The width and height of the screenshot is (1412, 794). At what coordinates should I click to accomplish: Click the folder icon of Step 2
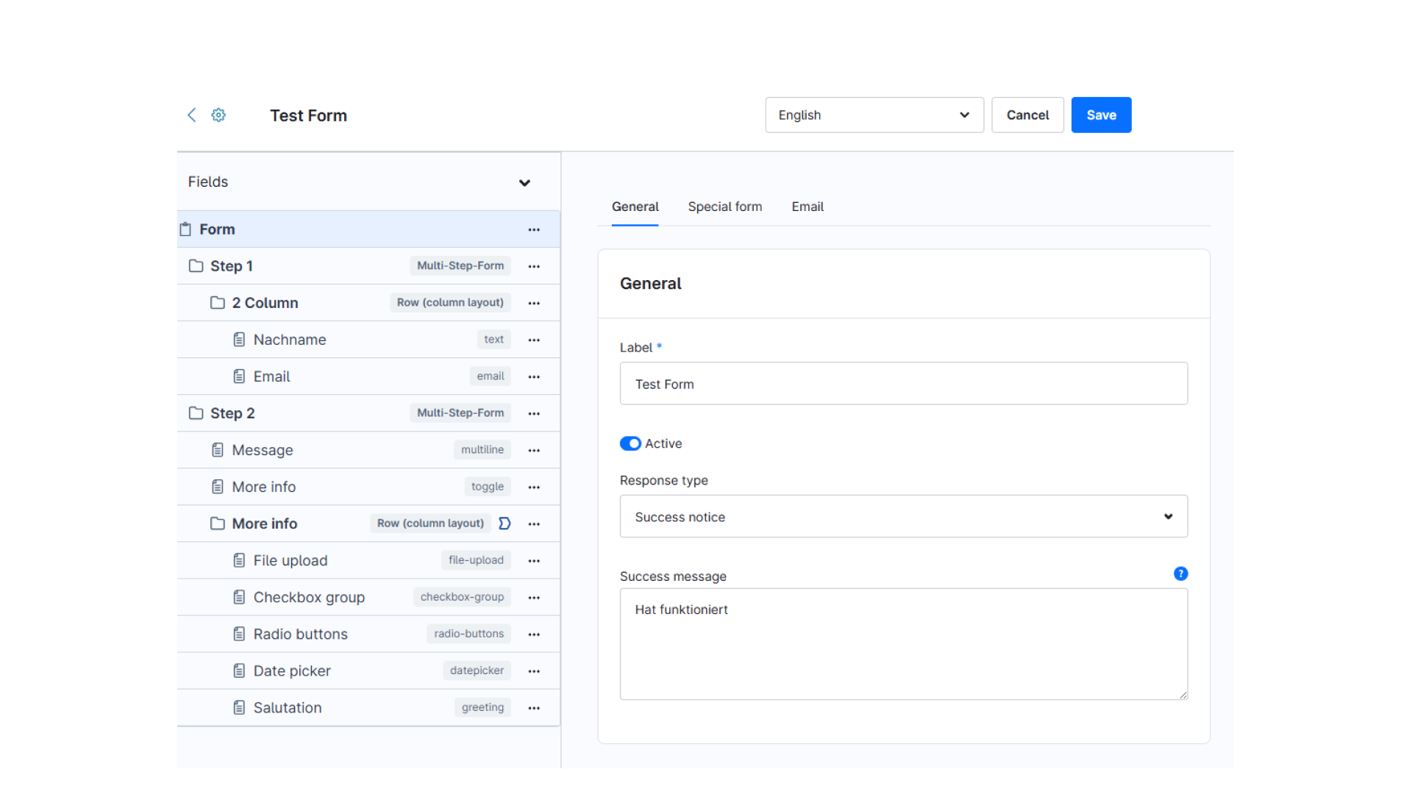pos(196,413)
